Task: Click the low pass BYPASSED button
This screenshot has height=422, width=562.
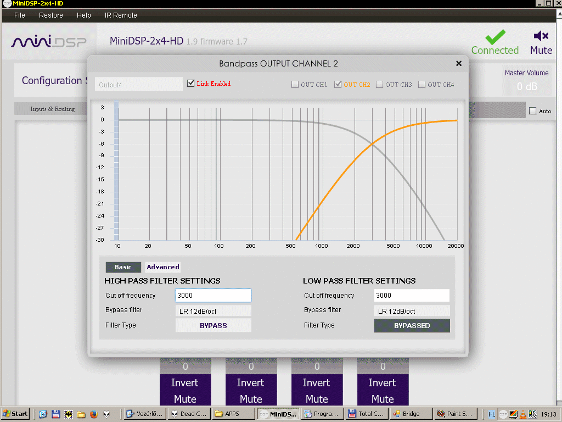Action: [412, 325]
